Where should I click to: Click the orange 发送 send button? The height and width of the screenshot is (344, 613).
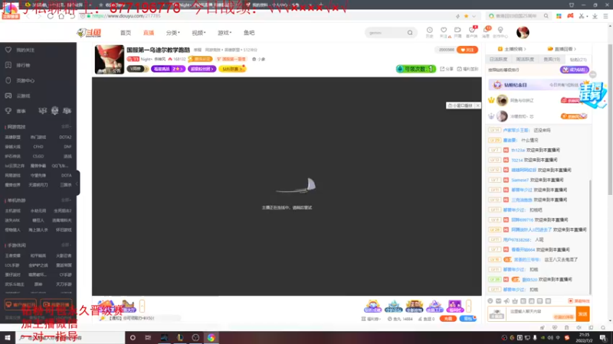tap(583, 314)
